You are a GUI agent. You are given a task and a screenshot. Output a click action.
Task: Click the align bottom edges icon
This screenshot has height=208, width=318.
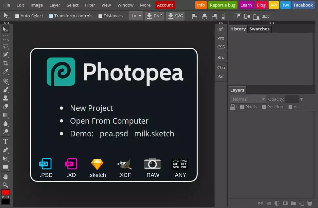tap(256, 16)
